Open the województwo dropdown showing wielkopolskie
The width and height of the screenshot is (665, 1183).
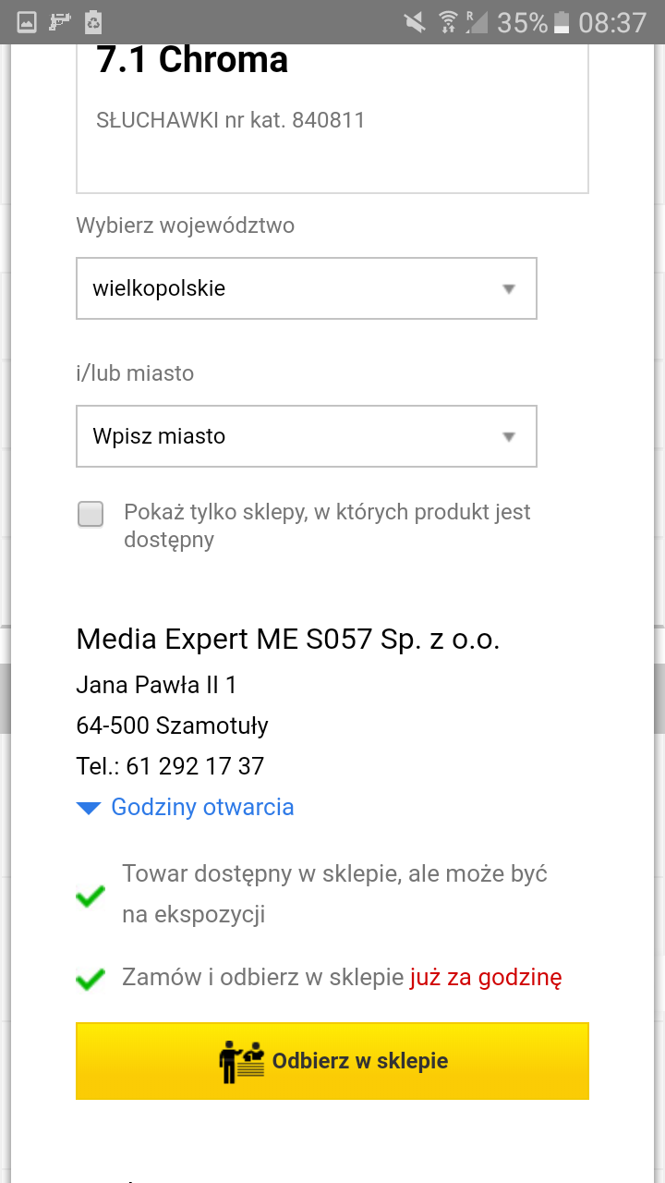pos(306,288)
